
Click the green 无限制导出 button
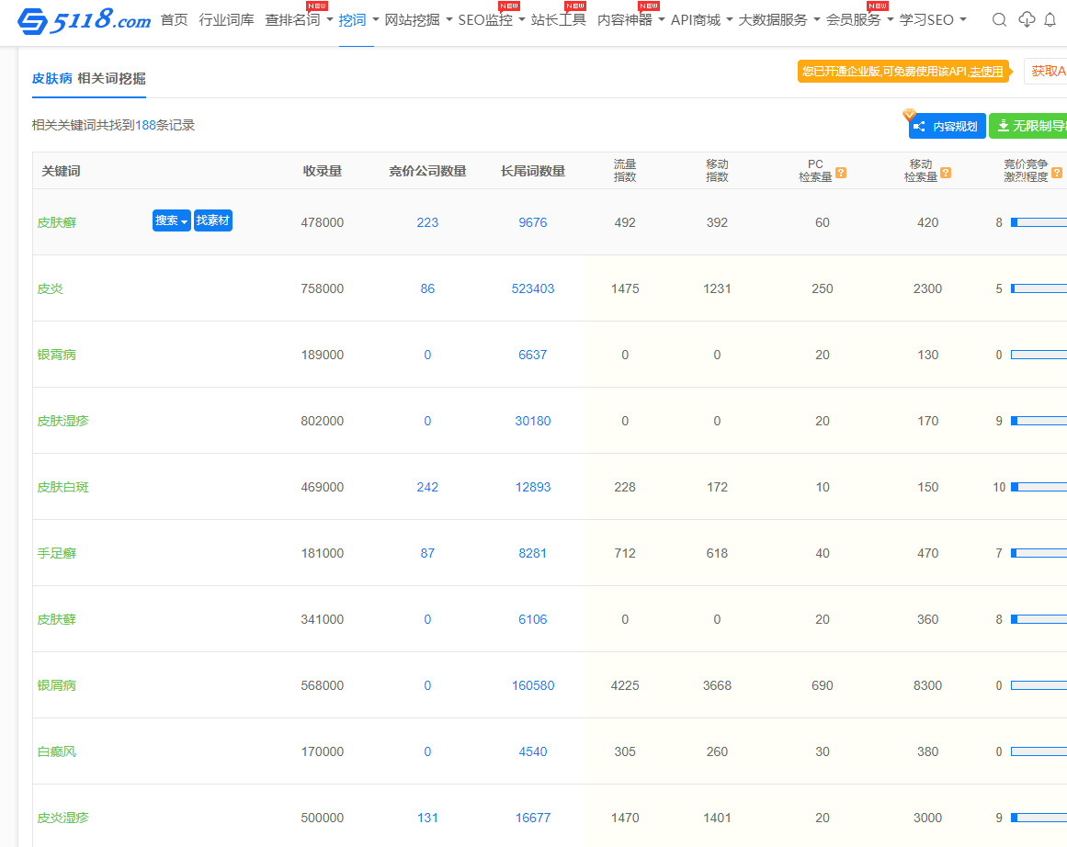1029,126
